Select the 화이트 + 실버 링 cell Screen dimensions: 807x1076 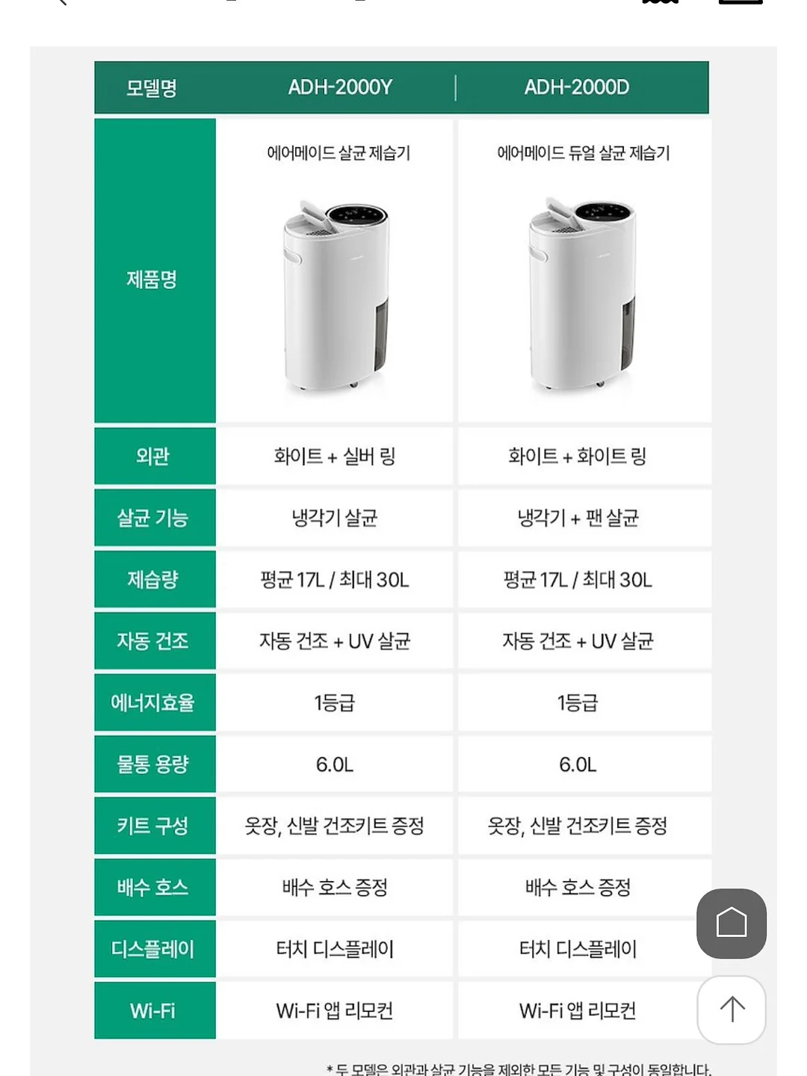335,456
